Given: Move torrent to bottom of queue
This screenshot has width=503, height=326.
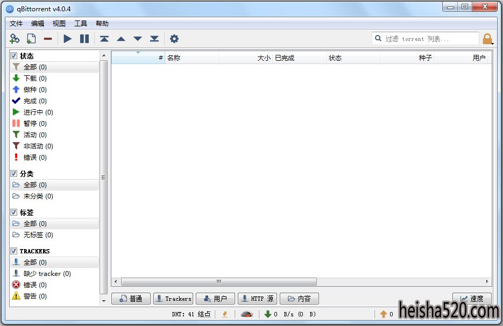Looking at the screenshot, I should coord(154,39).
